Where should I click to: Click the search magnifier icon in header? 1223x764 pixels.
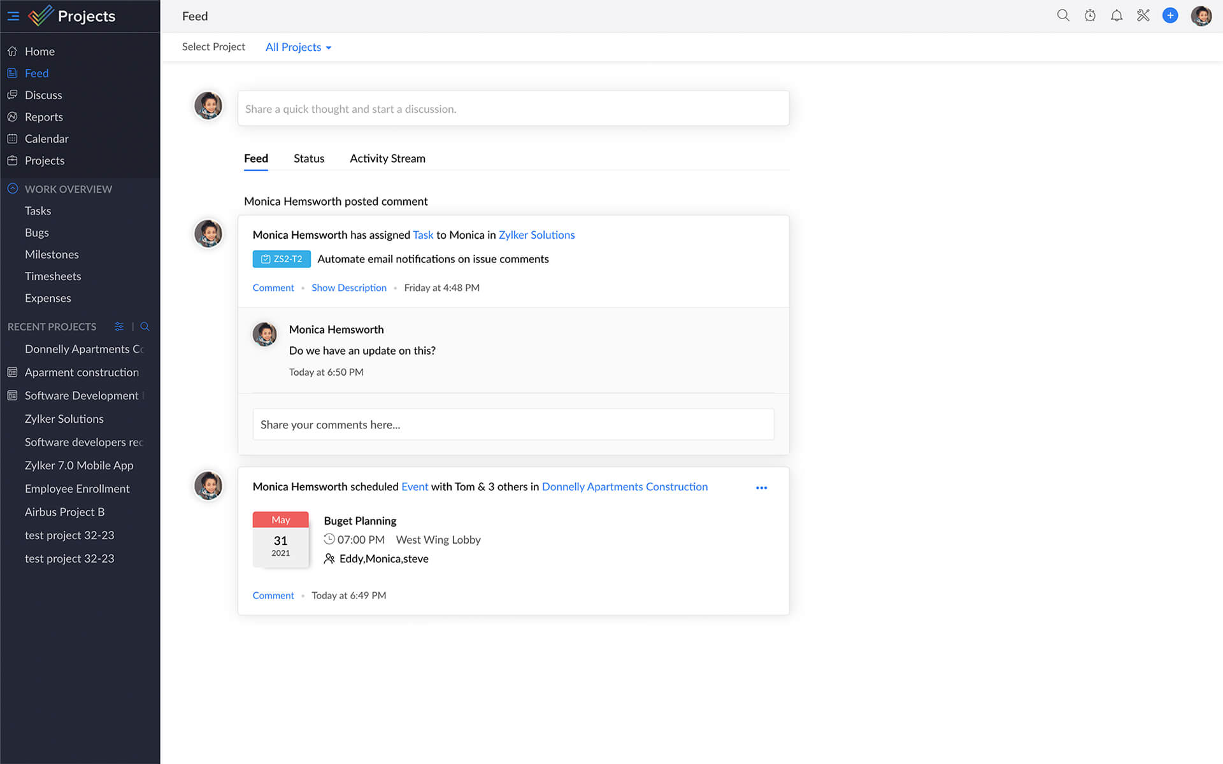coord(1062,15)
